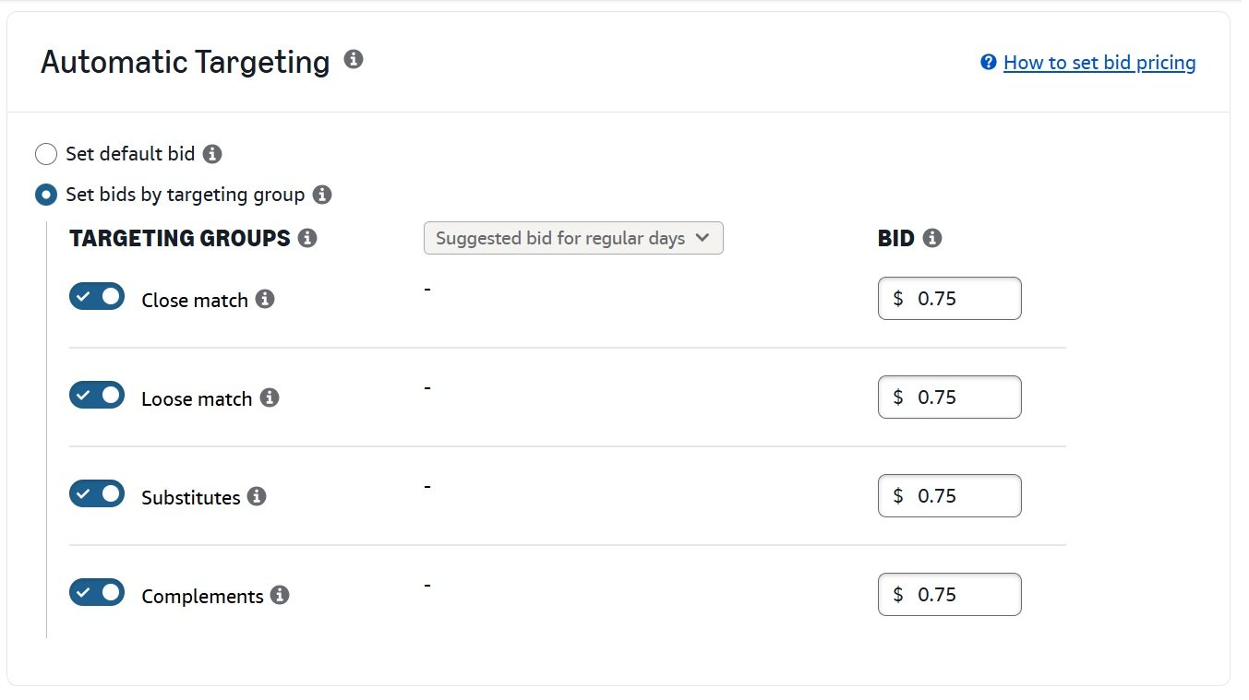1249x700 pixels.
Task: Click the Close match bid field
Action: tap(949, 298)
